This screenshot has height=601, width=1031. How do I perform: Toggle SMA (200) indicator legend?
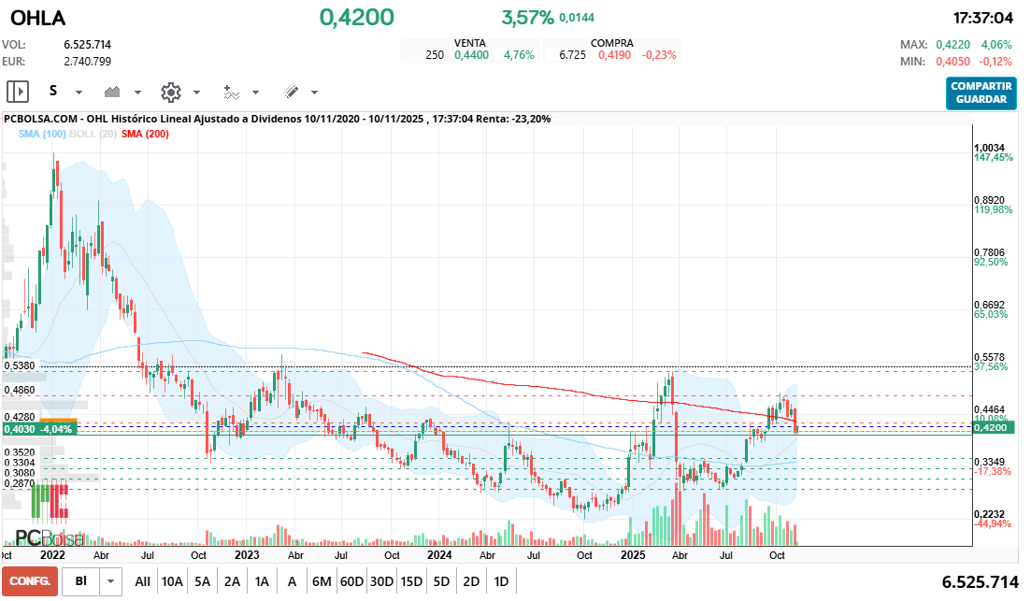(145, 135)
